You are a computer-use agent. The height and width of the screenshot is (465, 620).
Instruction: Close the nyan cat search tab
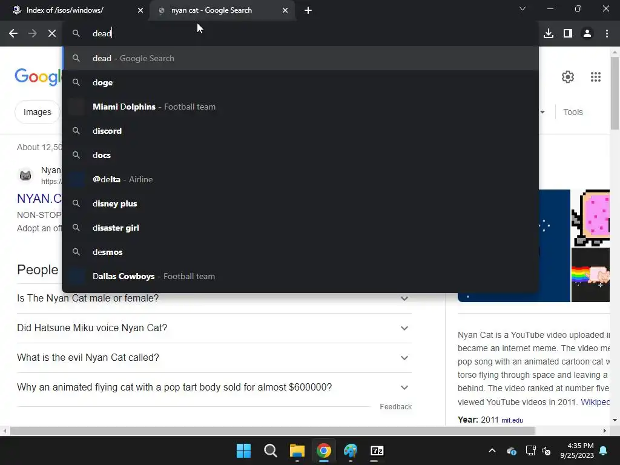pyautogui.click(x=285, y=10)
